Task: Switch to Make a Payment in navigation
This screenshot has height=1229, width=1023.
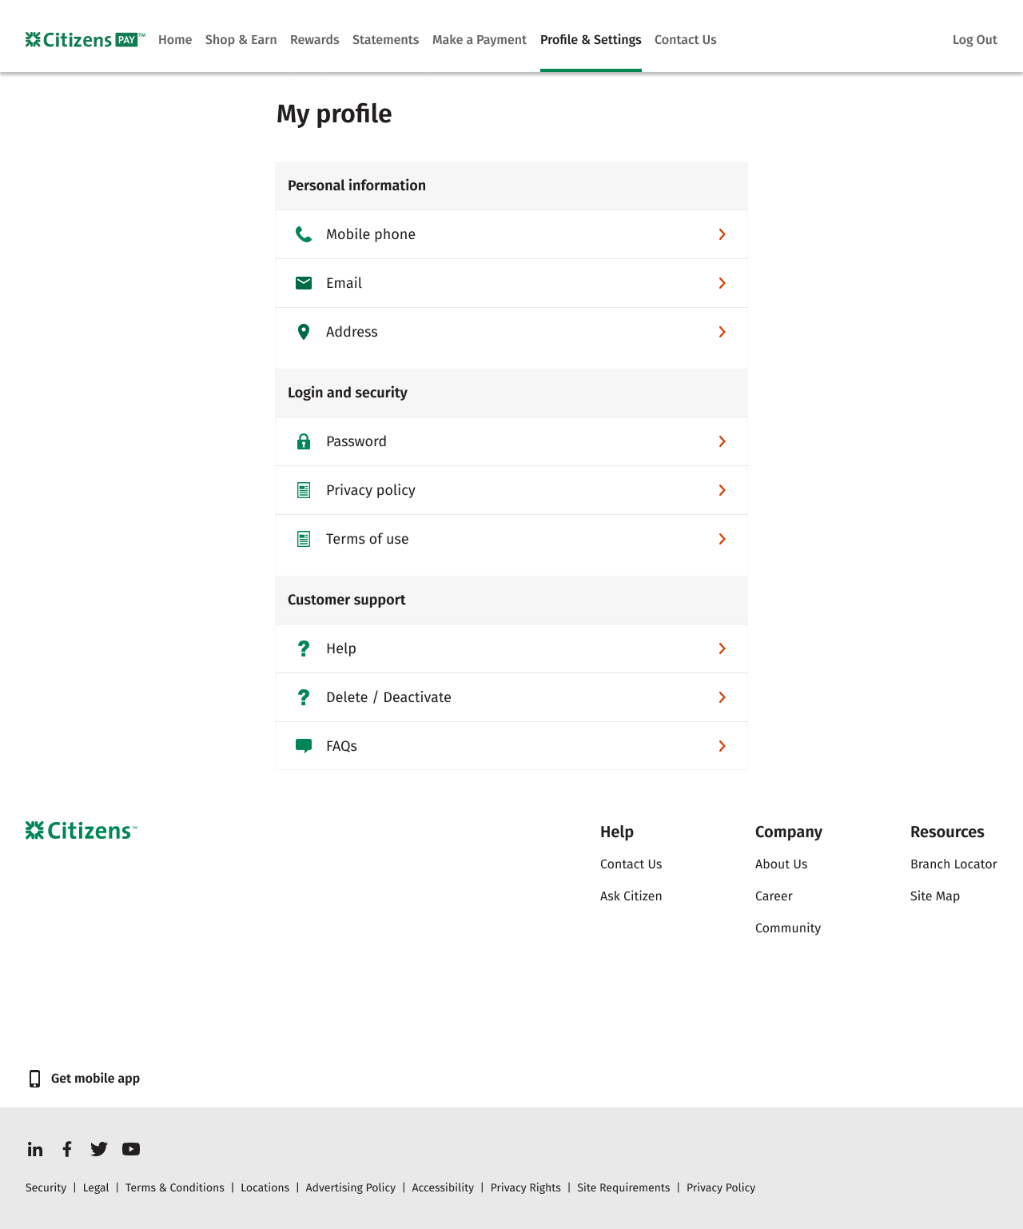Action: 480,40
